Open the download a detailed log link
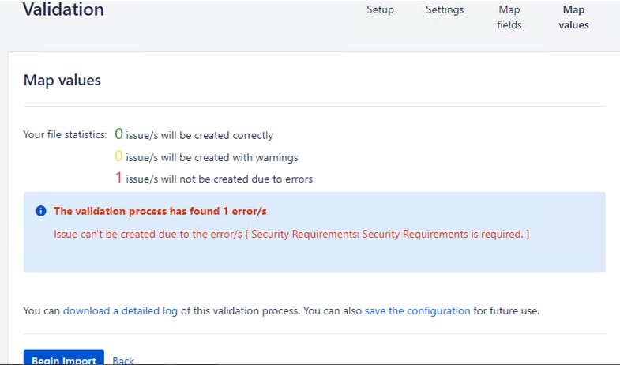Image resolution: width=620 pixels, height=365 pixels. 120,310
